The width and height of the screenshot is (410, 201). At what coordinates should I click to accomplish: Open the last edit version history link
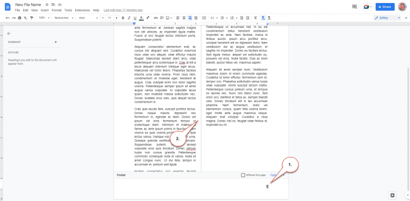[x=123, y=10]
